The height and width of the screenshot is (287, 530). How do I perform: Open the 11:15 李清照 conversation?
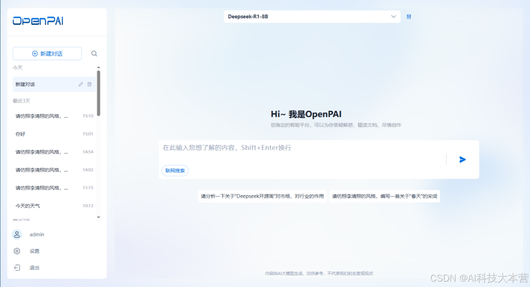(54, 188)
